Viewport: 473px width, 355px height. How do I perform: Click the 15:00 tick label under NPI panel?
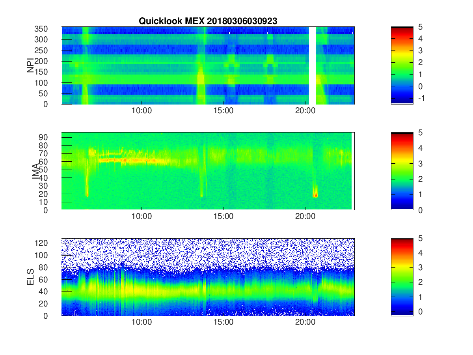223,111
